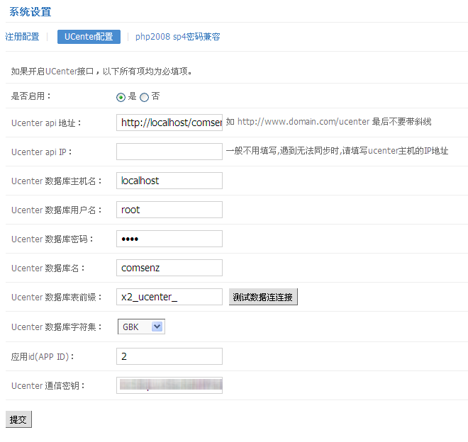Screen dimensions: 468x442
Task: Click the 数据库表前缀 field with x2_ucenter_
Action: tap(169, 297)
